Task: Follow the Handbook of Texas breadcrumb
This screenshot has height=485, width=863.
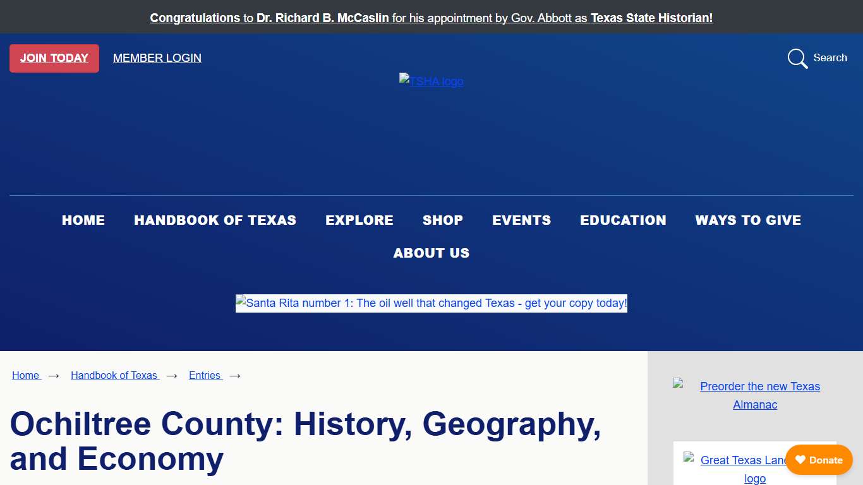Action: click(x=114, y=375)
